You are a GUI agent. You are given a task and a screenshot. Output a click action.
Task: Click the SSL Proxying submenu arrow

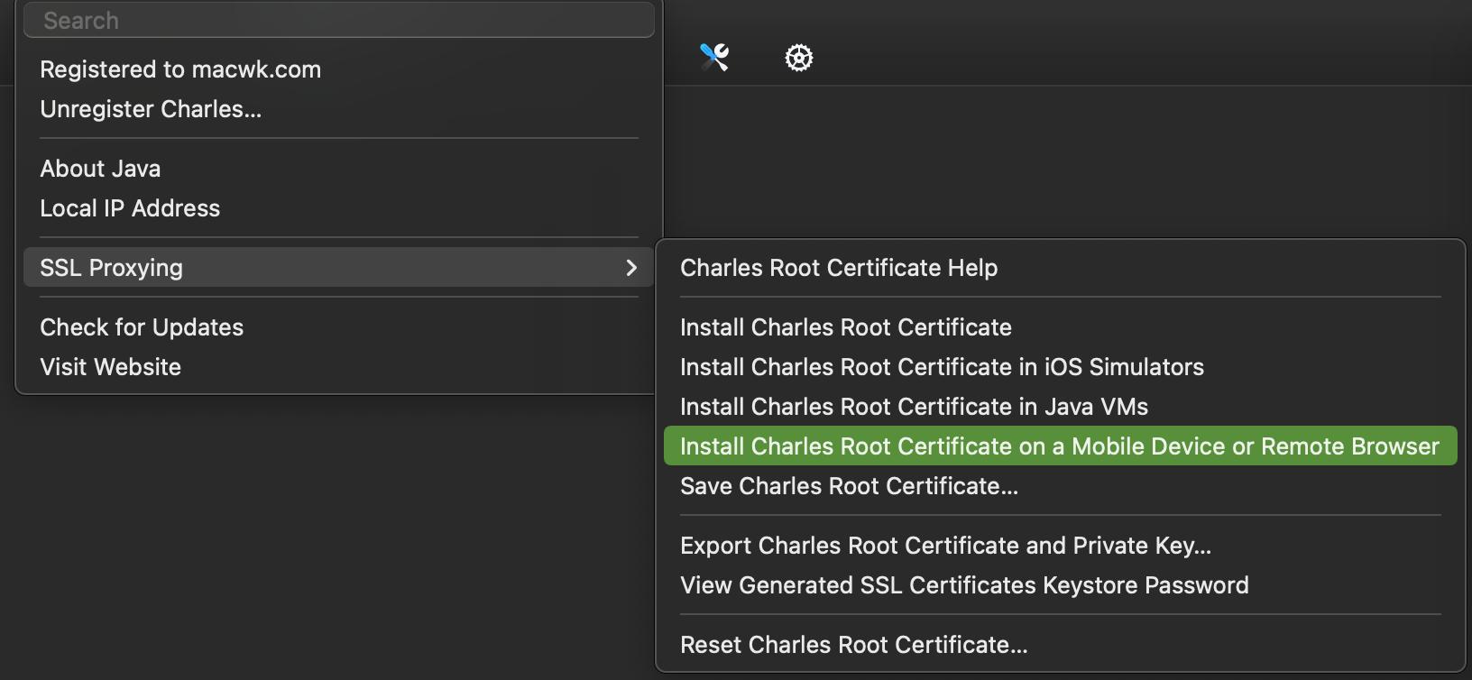pos(631,268)
